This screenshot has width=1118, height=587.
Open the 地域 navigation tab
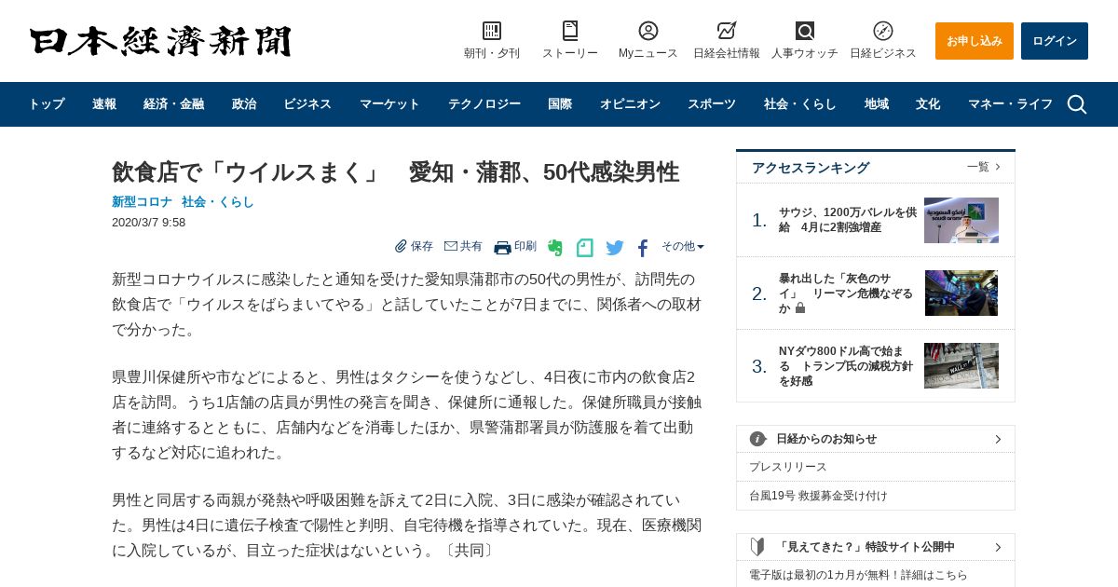click(x=877, y=104)
